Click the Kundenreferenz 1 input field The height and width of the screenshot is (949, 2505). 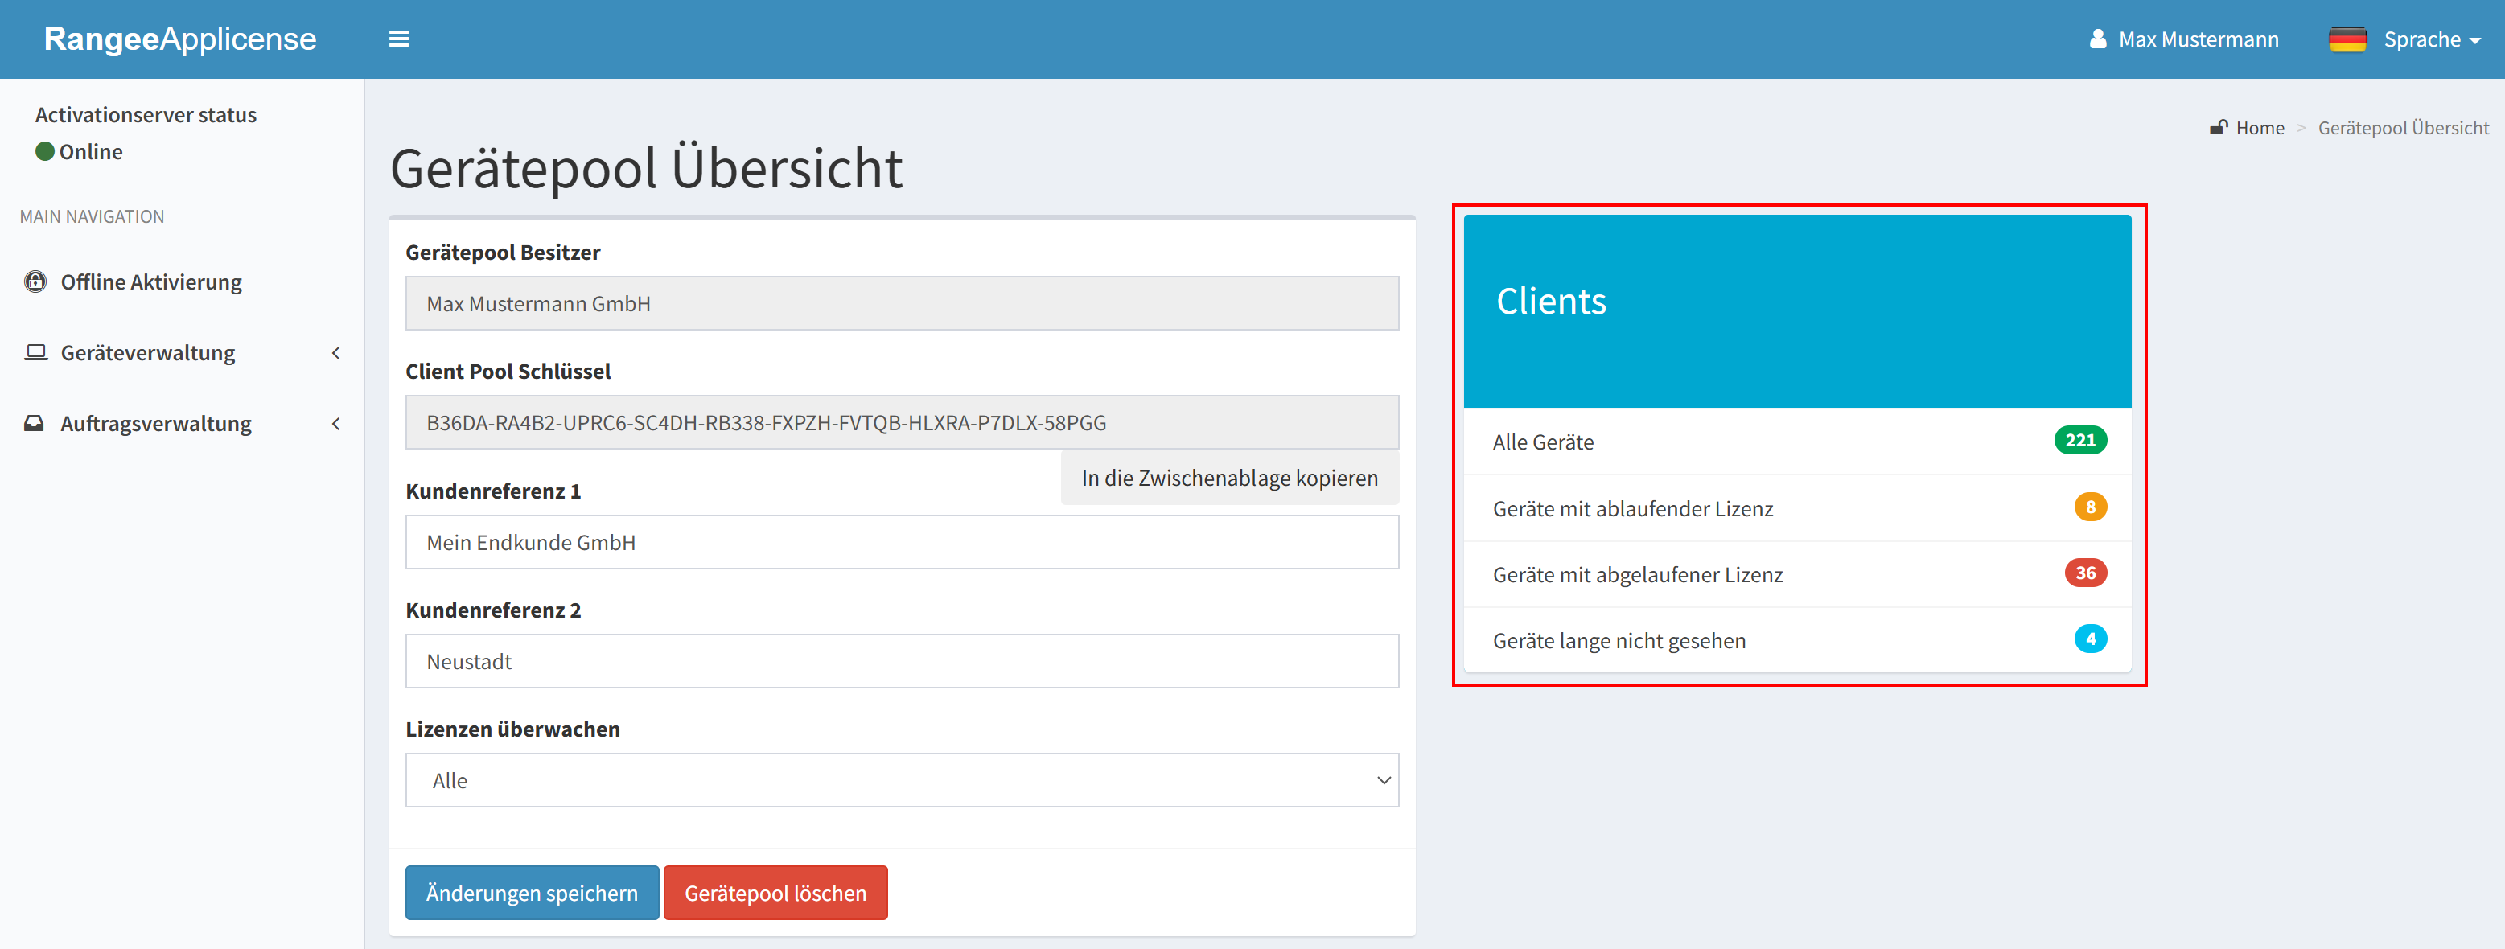pos(902,541)
